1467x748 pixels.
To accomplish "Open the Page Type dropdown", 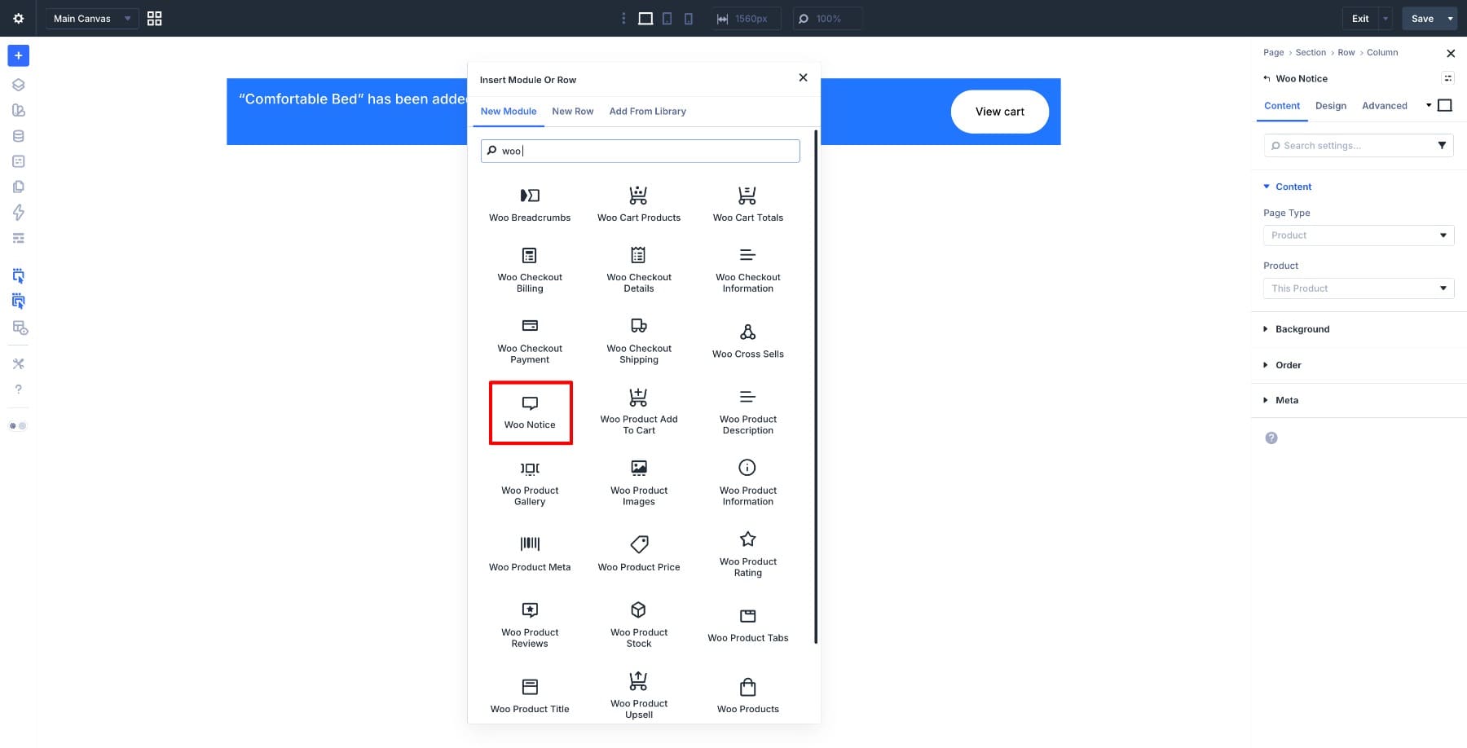I will point(1359,235).
